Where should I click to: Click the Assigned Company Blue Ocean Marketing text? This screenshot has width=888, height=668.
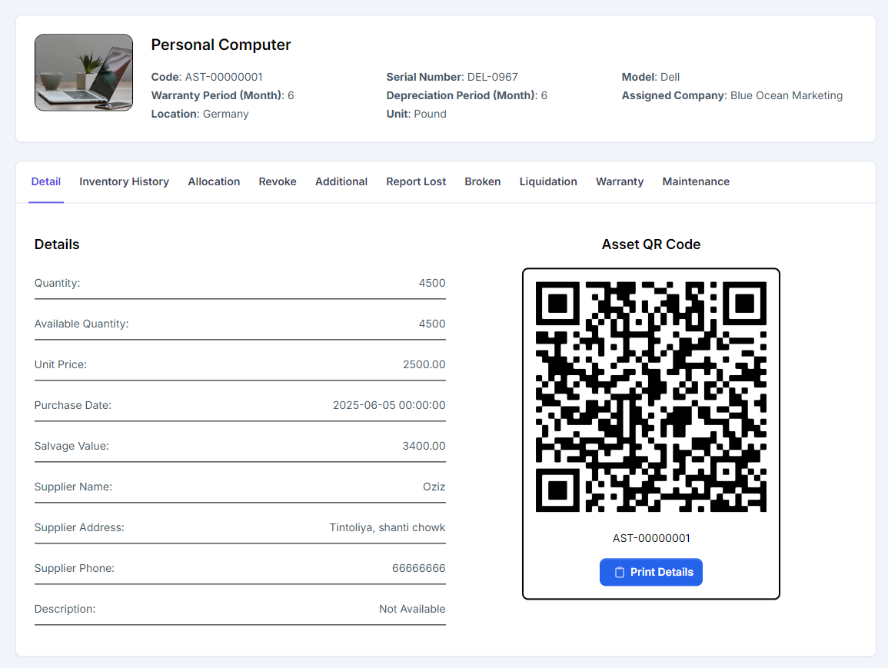pyautogui.click(x=787, y=95)
